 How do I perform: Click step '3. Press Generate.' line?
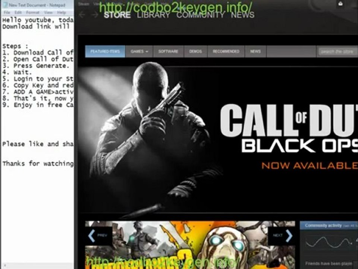point(36,66)
